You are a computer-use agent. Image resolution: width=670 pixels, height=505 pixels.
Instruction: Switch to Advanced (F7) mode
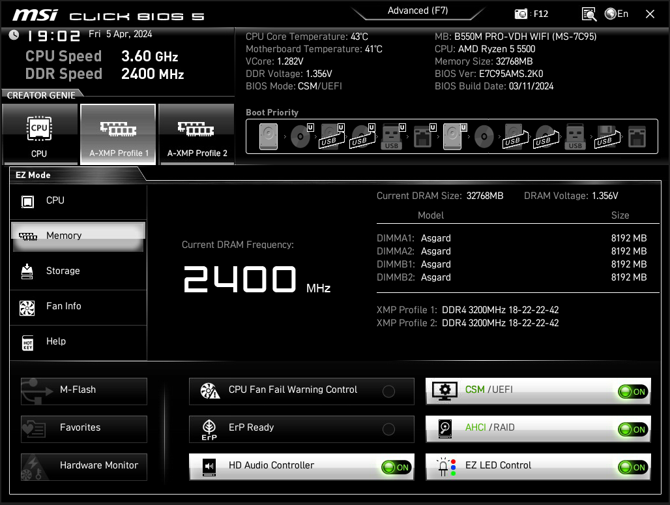click(418, 11)
